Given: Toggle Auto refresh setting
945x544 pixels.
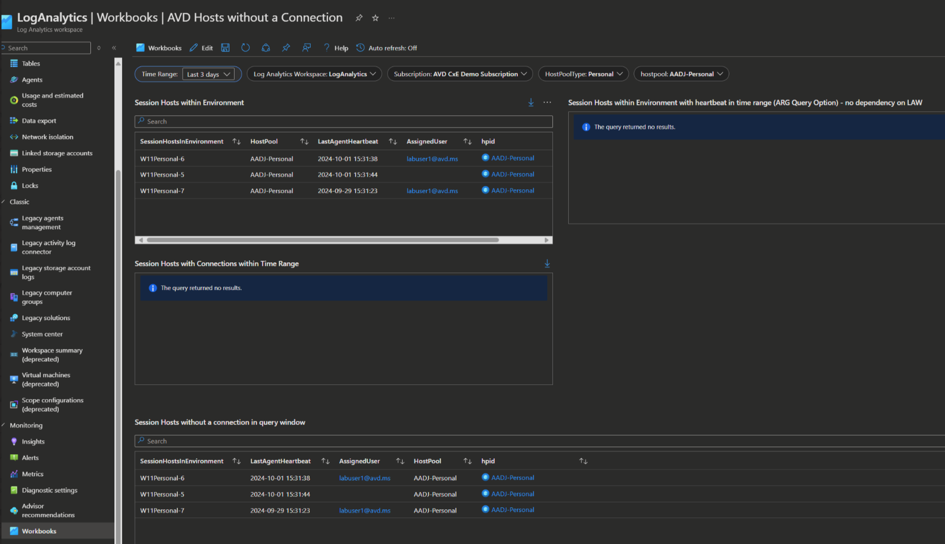Looking at the screenshot, I should tap(387, 48).
